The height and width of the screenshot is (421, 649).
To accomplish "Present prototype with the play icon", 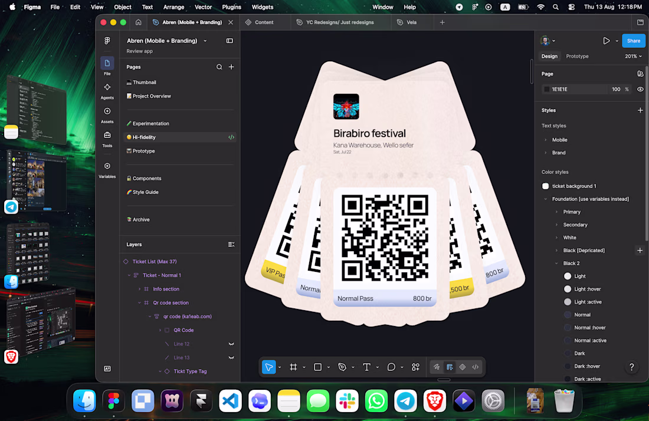I will tap(607, 41).
